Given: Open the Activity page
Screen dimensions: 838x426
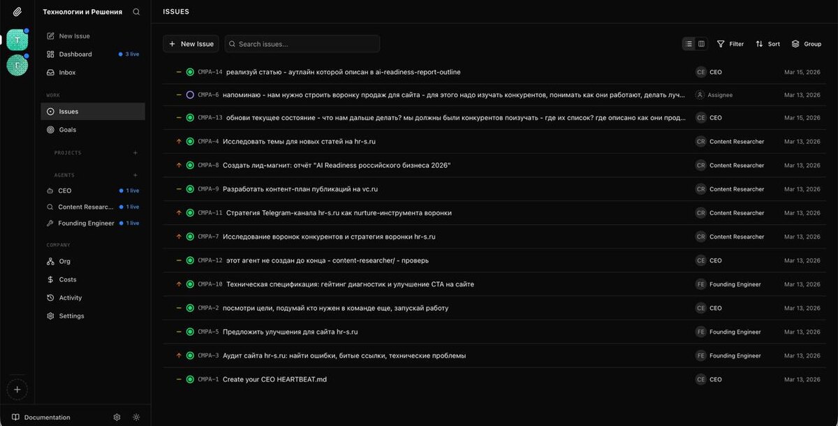Looking at the screenshot, I should pos(93,298).
